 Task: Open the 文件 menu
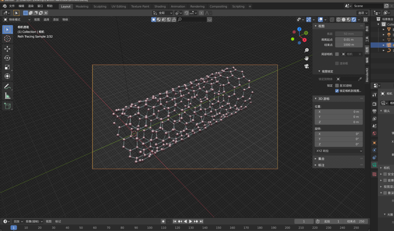(x=12, y=6)
